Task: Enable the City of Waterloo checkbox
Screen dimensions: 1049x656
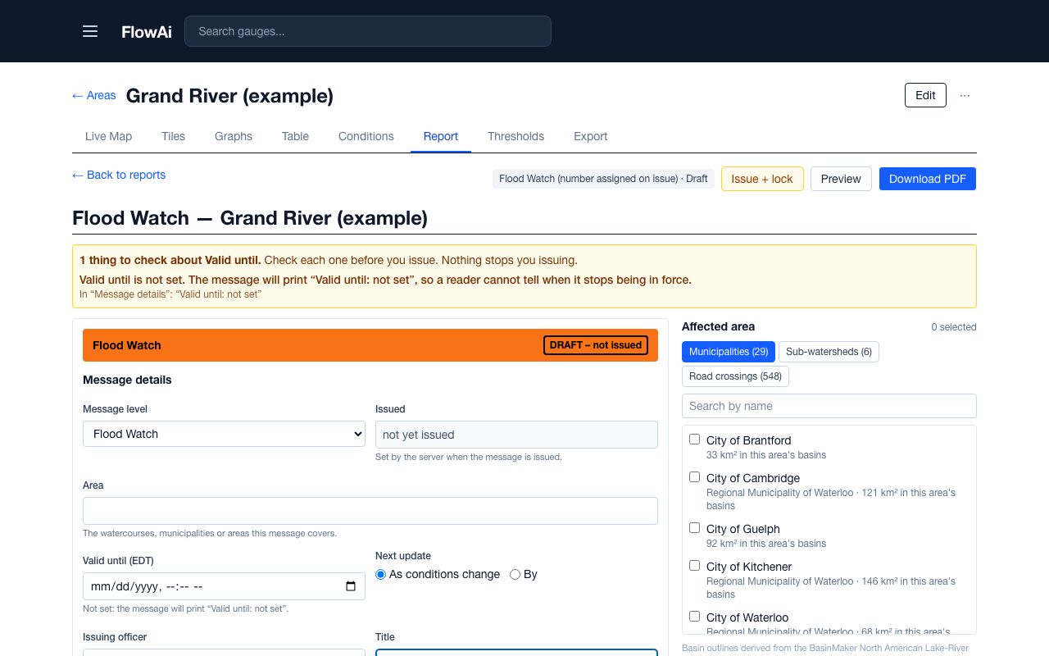Action: click(695, 617)
